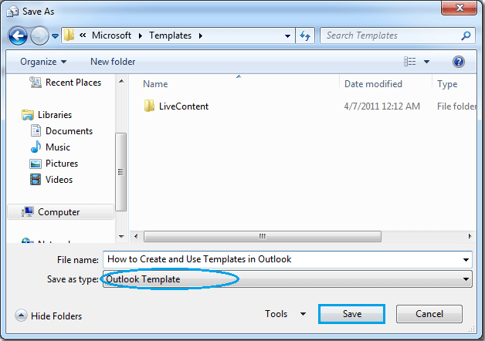The image size is (485, 341).
Task: Click the horizontal scrollbar left arrow
Action: tap(136, 237)
